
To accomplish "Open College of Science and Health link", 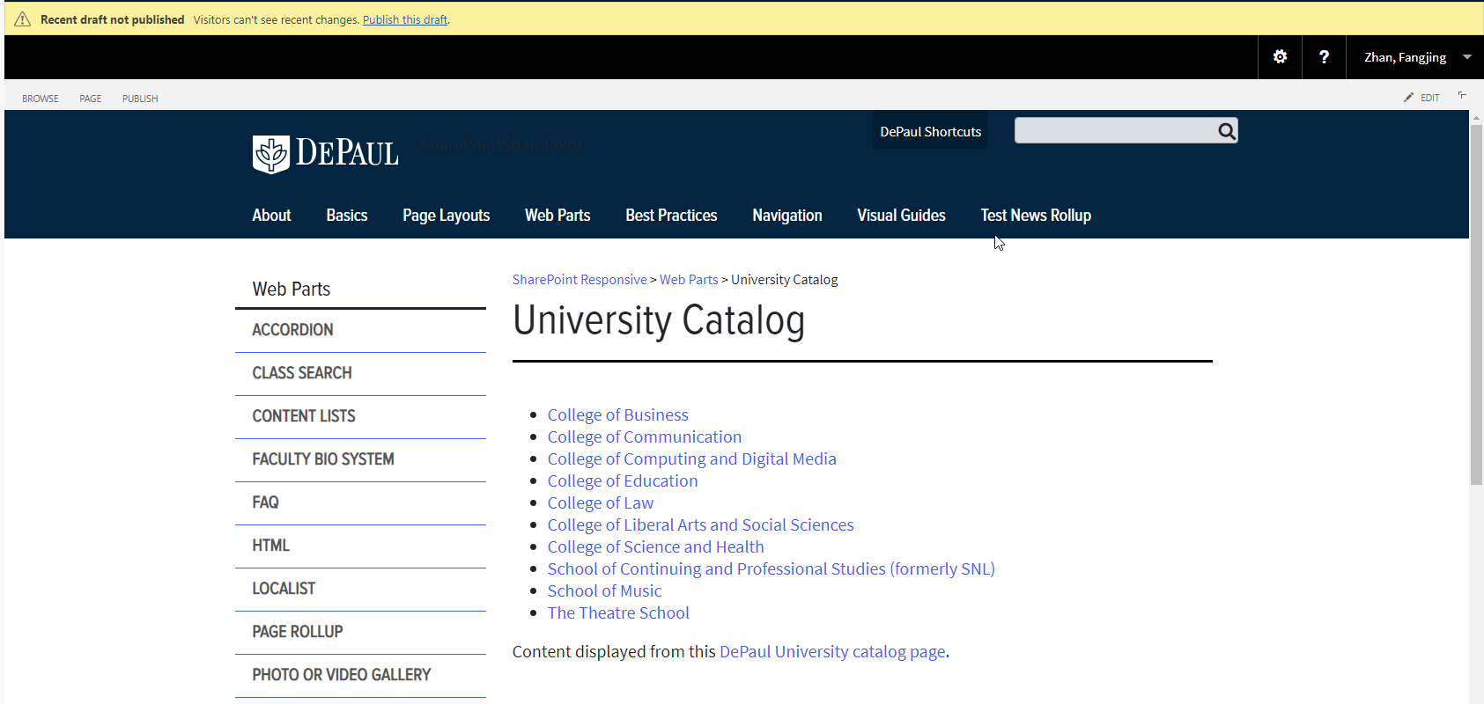I will [x=655, y=547].
